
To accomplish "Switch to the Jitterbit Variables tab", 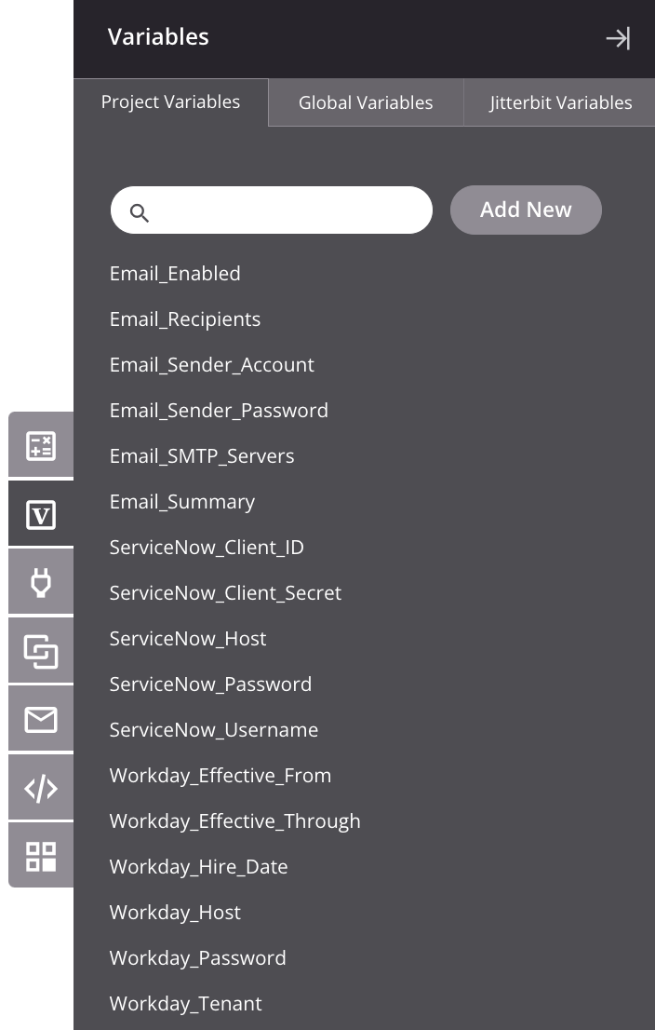I will pos(560,102).
